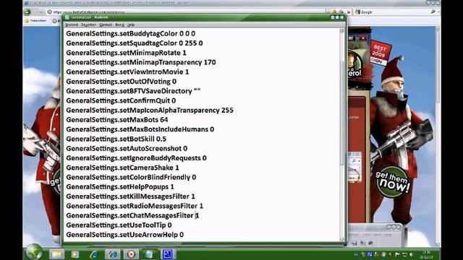This screenshot has width=463, height=260.
Task: Click the setMaxBots 64 line
Action: (117, 120)
